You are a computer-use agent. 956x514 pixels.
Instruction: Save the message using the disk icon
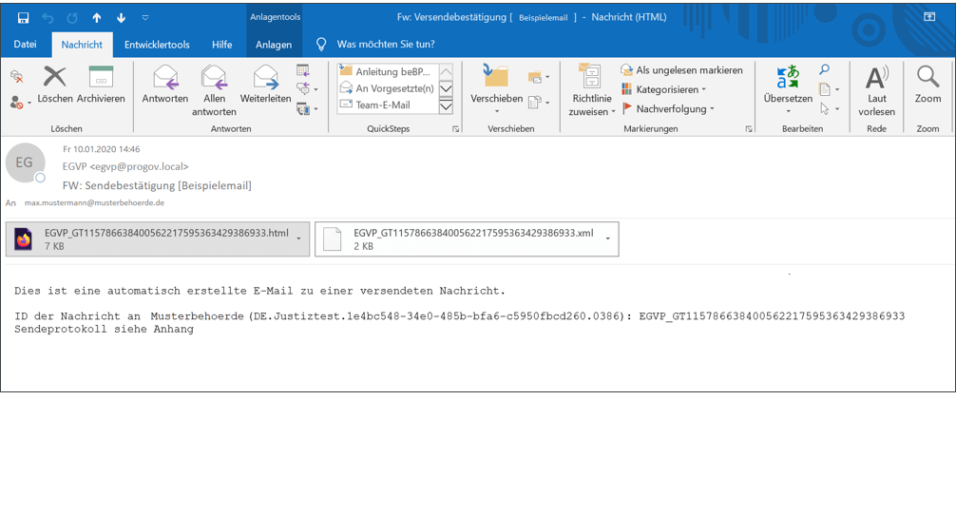pyautogui.click(x=23, y=18)
